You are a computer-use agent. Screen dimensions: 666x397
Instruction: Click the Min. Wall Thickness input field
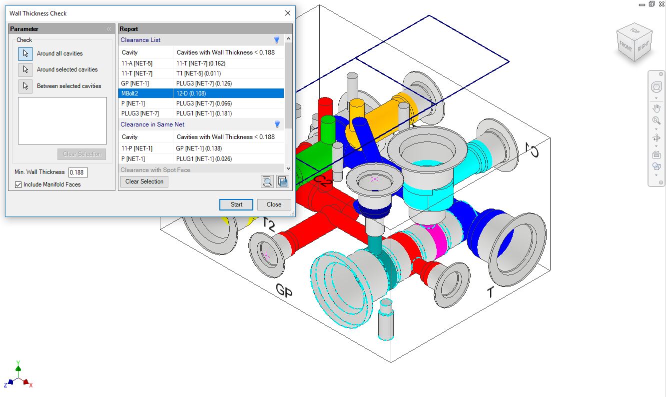(x=78, y=172)
